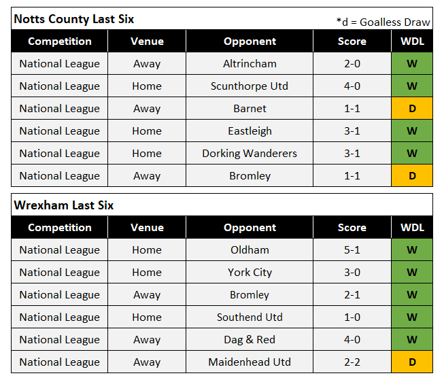Select the Venue header in Wrexham table

(147, 228)
